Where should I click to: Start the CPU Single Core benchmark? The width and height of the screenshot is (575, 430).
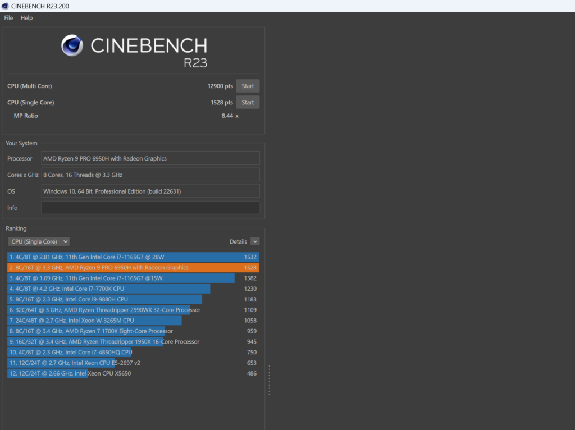248,102
